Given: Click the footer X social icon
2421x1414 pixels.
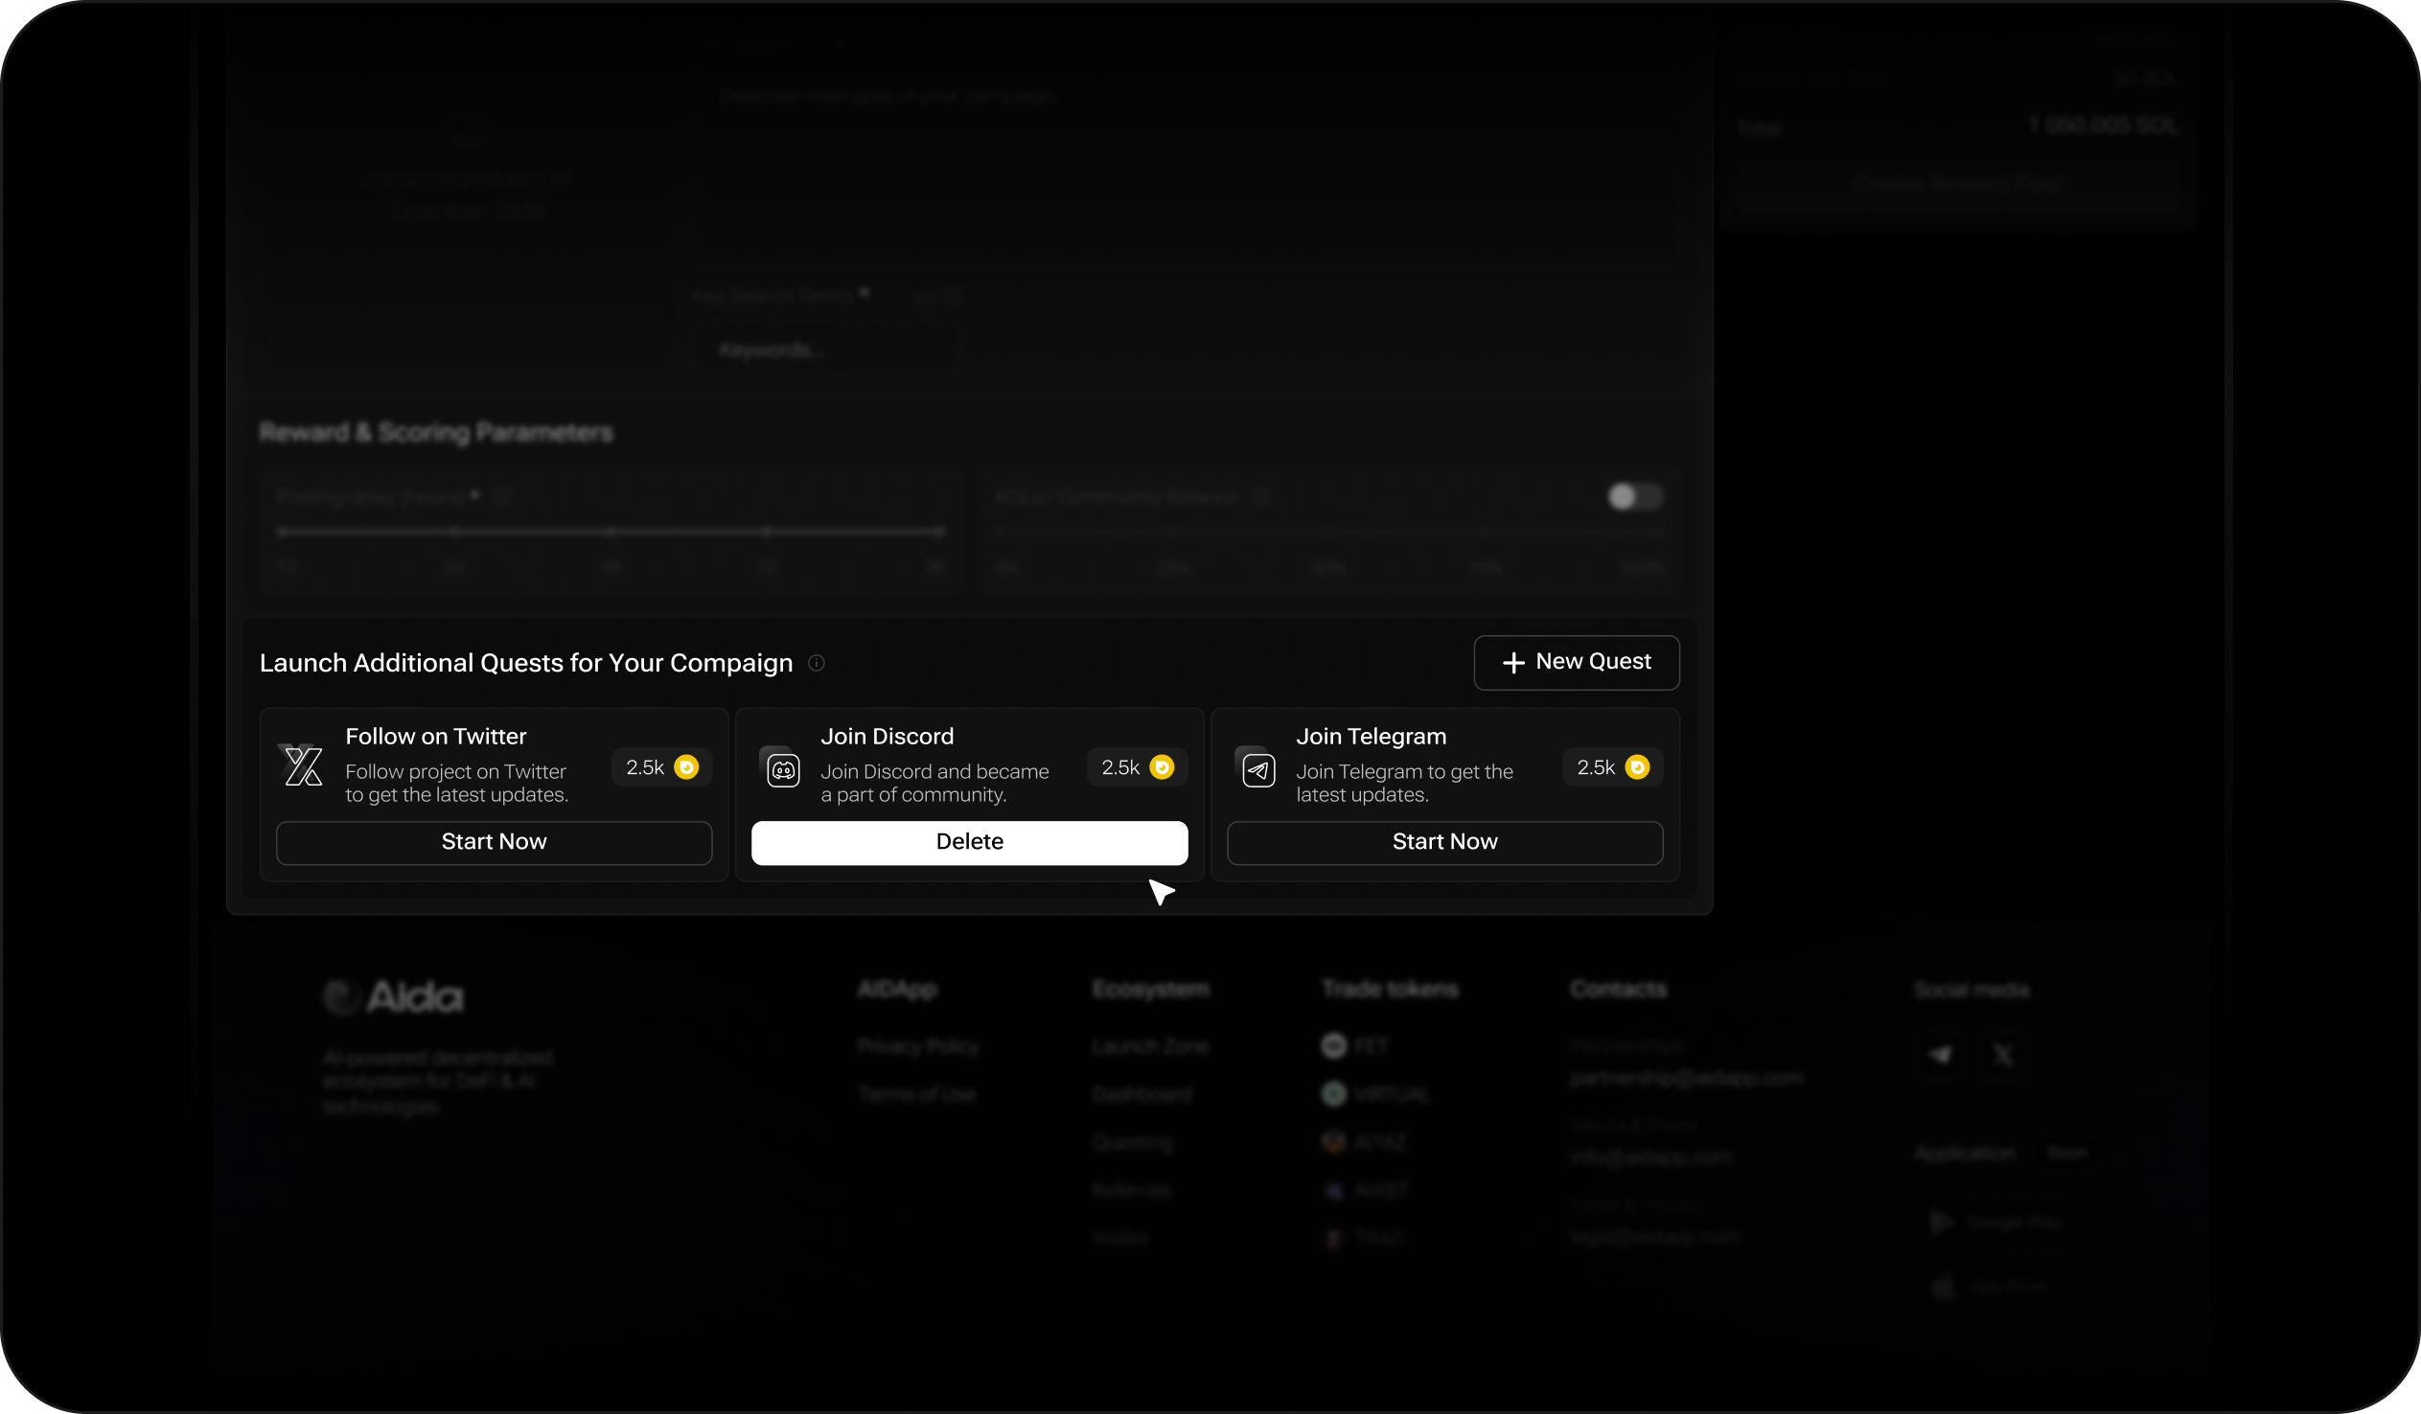Looking at the screenshot, I should tap(2002, 1055).
